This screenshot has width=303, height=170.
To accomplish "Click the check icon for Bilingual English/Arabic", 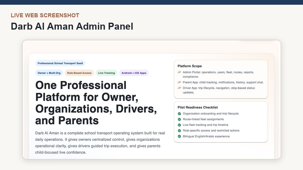I will [x=179, y=136].
